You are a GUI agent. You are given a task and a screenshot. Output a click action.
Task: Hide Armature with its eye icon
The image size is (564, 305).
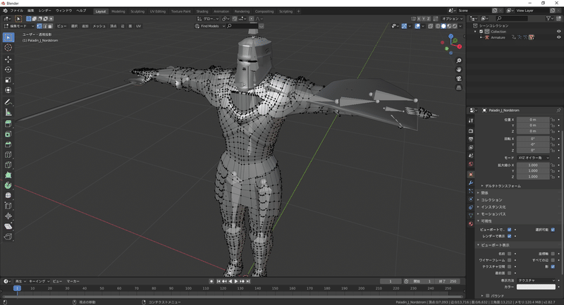point(558,37)
